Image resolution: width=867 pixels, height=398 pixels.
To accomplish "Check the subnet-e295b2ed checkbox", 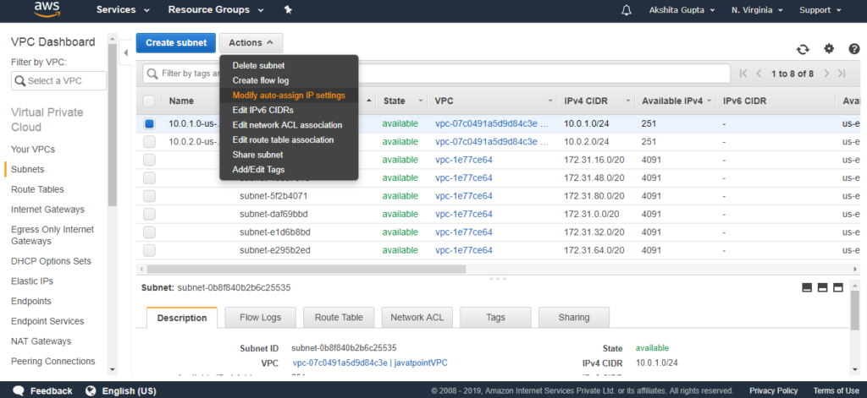I will 149,250.
